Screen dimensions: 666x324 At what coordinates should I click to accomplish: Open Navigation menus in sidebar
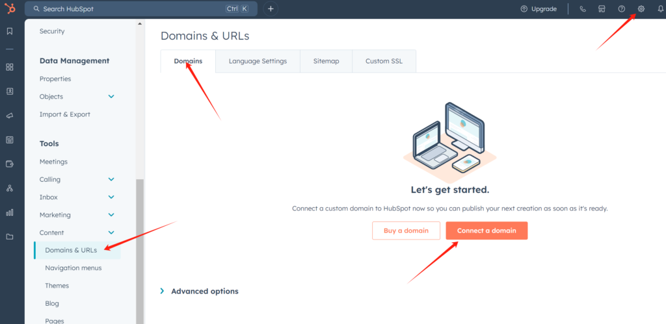click(x=73, y=268)
